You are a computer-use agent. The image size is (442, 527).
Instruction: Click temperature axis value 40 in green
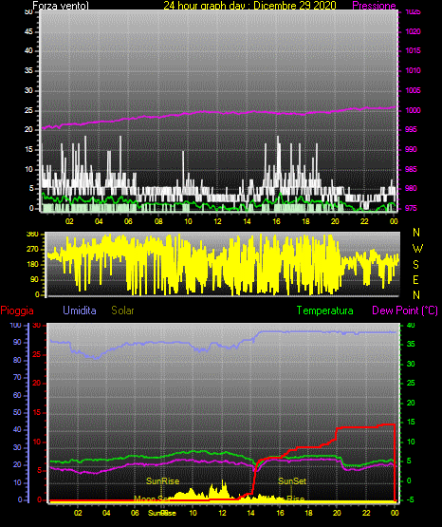[411, 325]
